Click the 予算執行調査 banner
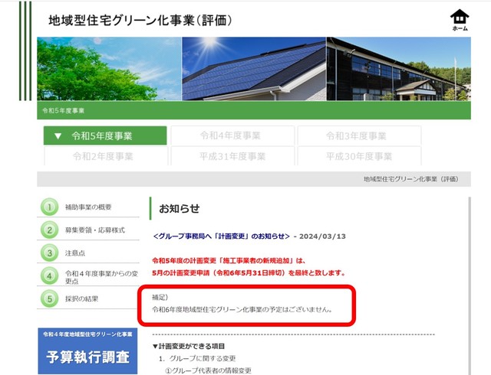 pyautogui.click(x=87, y=351)
